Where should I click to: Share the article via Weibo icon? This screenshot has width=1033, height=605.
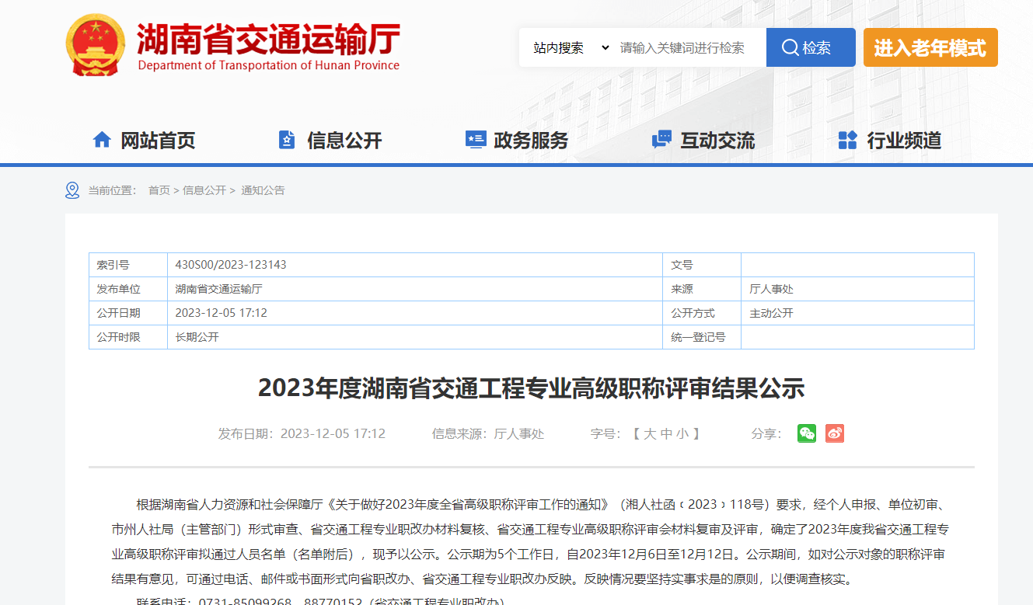[835, 433]
